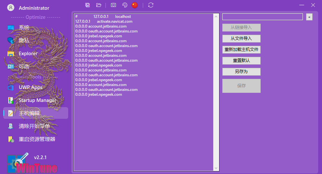Click the 另存为 button

pos(241,72)
